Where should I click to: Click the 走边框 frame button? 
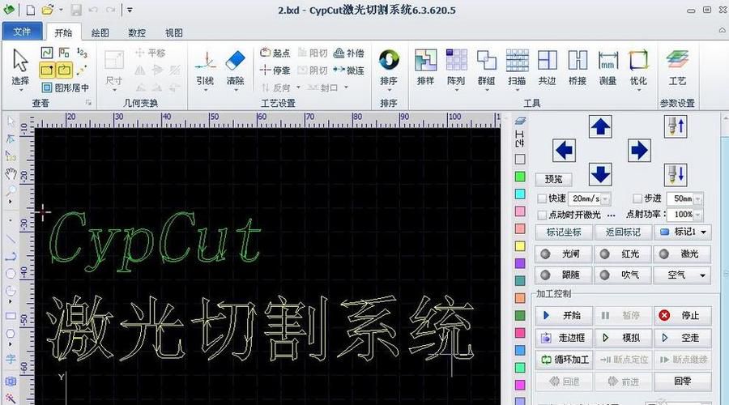click(x=564, y=338)
